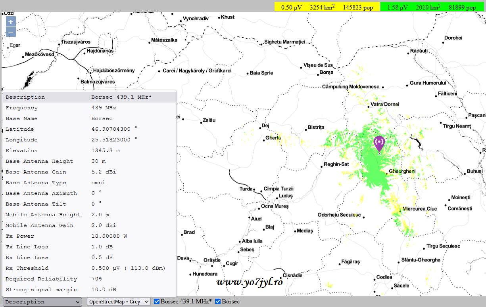The image size is (486, 307).
Task: Click the Frequency 439 MHz row
Action: 90,108
